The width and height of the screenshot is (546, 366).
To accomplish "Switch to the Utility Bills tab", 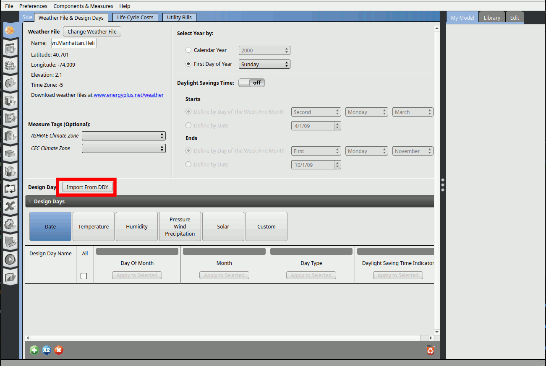I will click(x=179, y=17).
